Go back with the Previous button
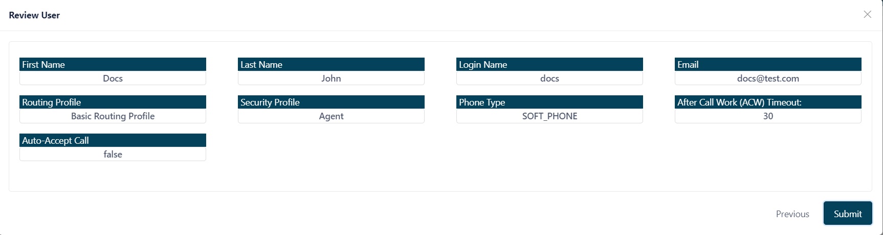883x235 pixels. coord(792,214)
